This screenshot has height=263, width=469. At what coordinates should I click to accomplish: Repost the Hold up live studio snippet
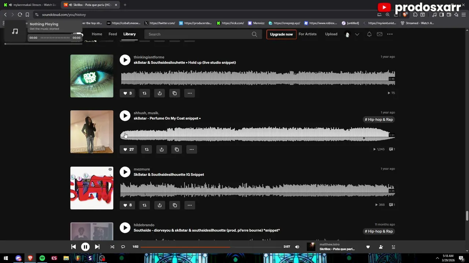(144, 93)
